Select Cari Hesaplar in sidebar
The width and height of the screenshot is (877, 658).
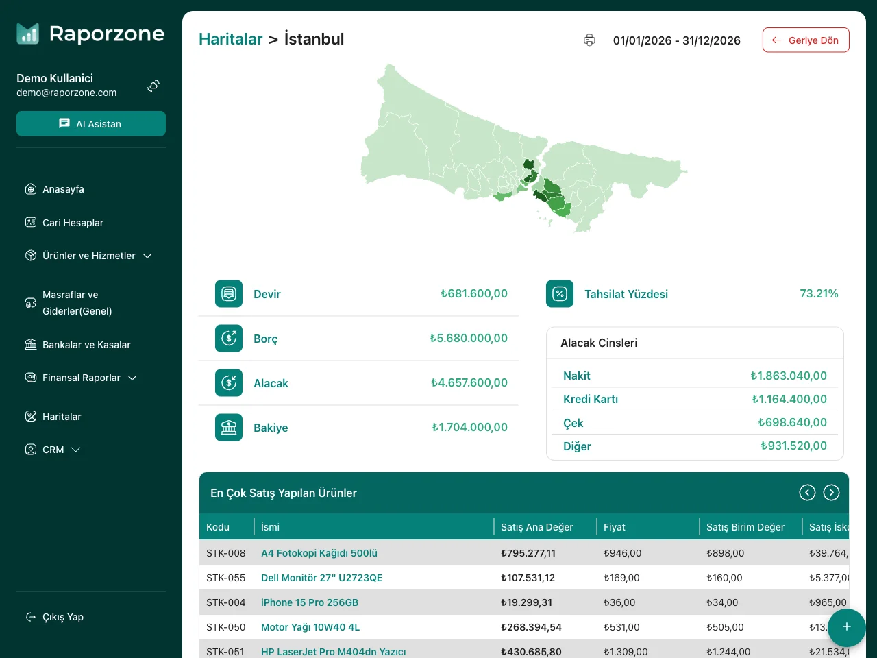point(73,223)
